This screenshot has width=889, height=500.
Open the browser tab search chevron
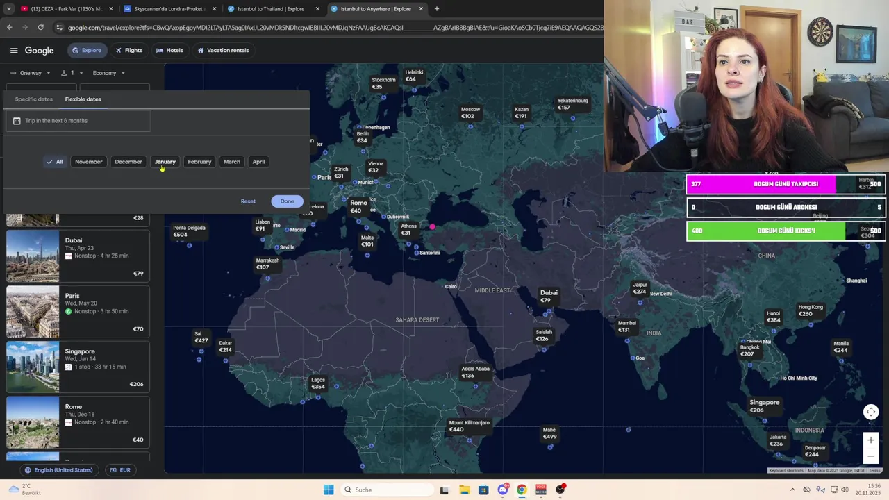8,9
